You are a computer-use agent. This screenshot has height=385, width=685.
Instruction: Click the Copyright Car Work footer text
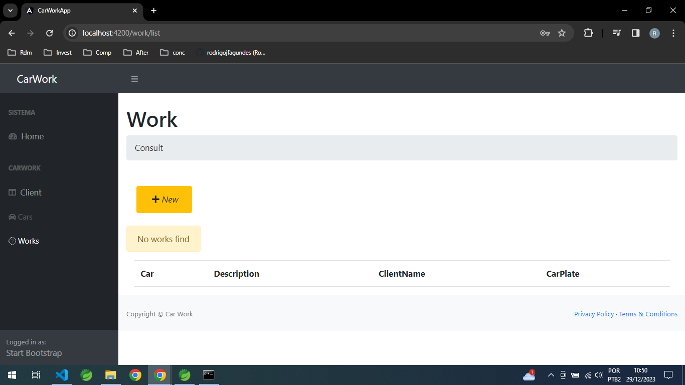(x=159, y=314)
